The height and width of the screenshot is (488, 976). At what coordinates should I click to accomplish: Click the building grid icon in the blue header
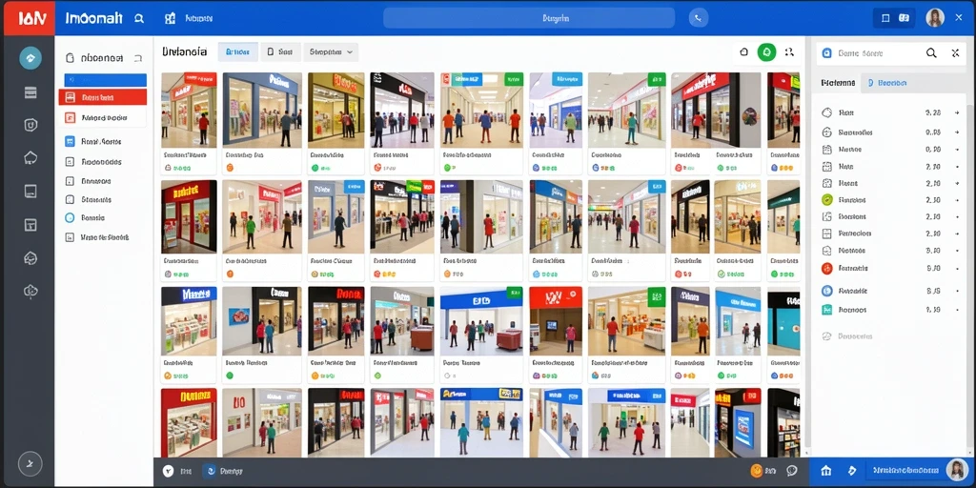[x=170, y=19]
